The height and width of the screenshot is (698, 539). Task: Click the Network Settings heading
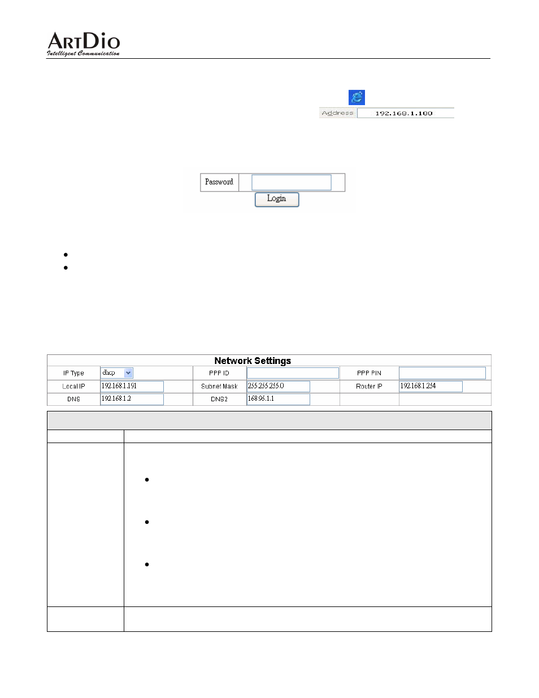click(x=253, y=361)
